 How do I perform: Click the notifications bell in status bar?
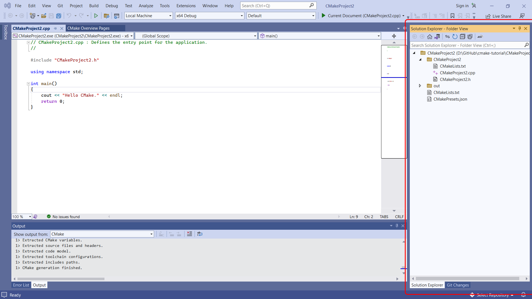point(523,295)
